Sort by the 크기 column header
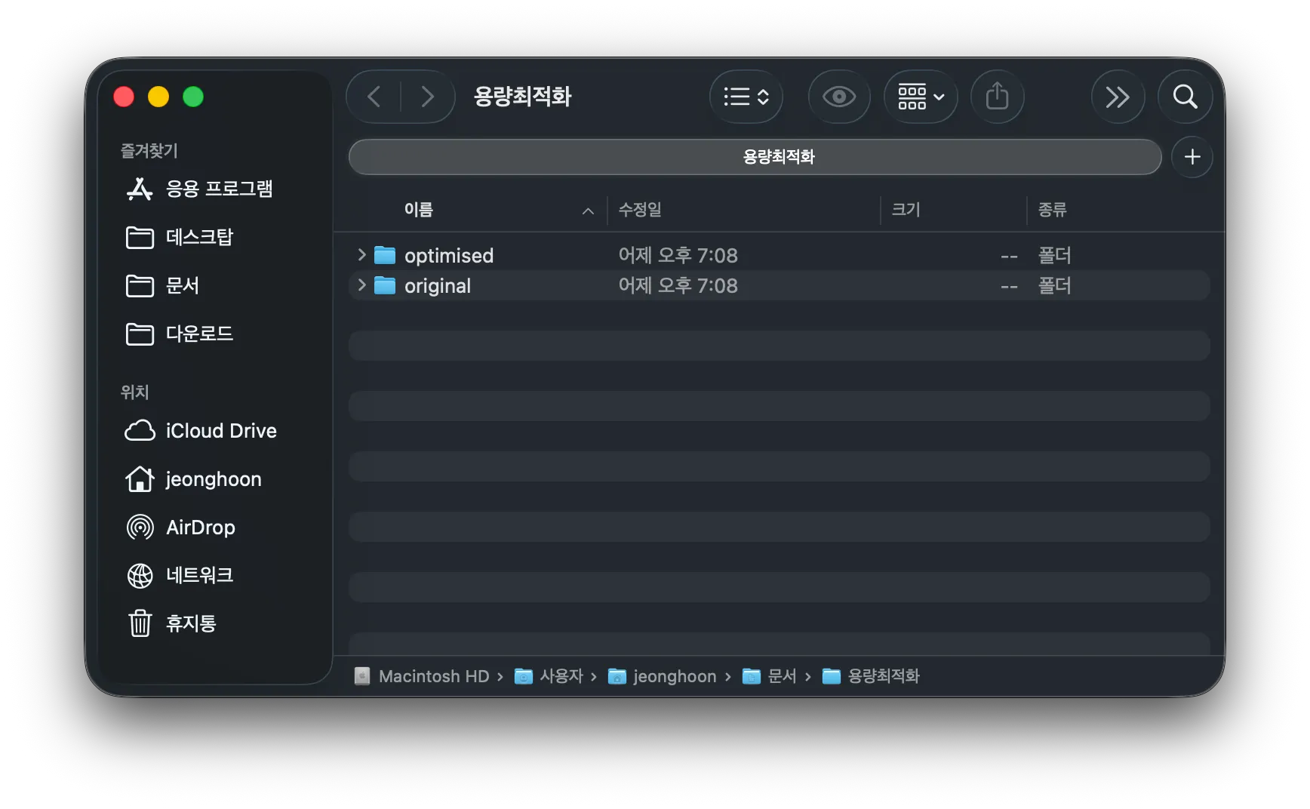This screenshot has height=809, width=1310. tap(906, 210)
